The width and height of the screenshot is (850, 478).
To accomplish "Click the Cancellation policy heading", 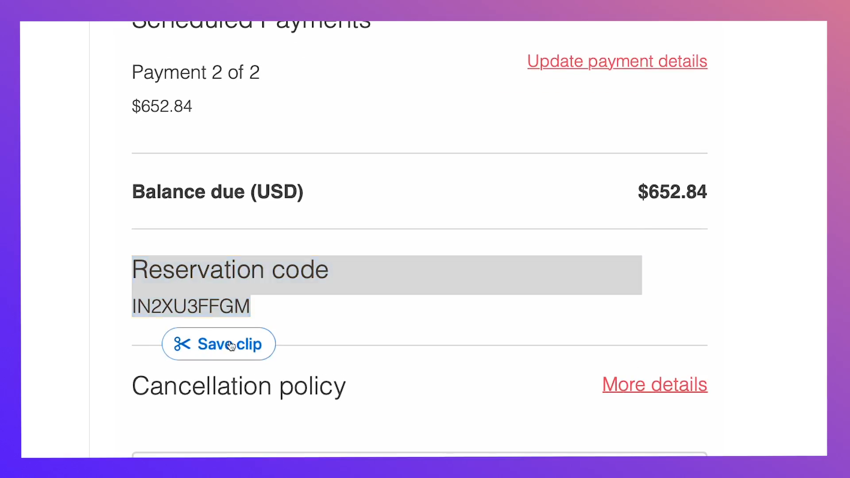I will click(239, 386).
